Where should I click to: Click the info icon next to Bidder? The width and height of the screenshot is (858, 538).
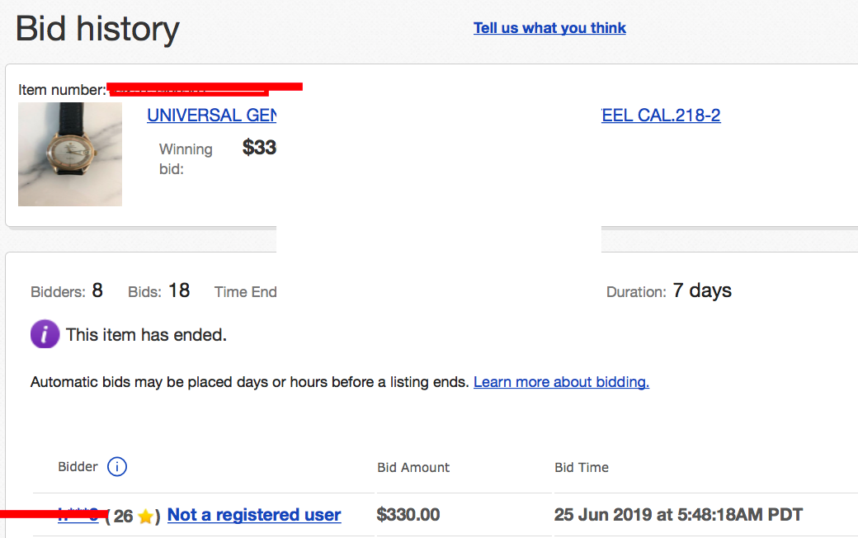(x=117, y=467)
